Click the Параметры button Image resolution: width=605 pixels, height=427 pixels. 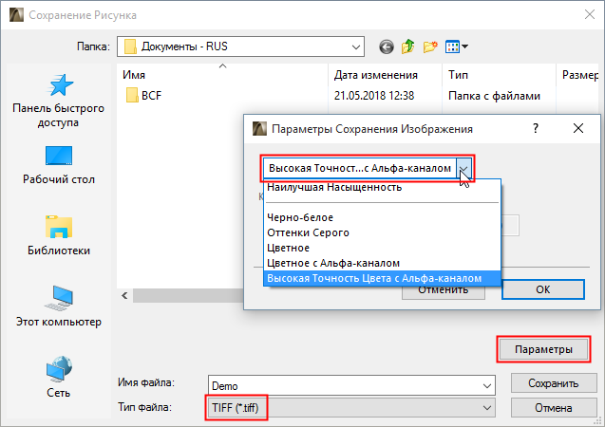coord(543,349)
